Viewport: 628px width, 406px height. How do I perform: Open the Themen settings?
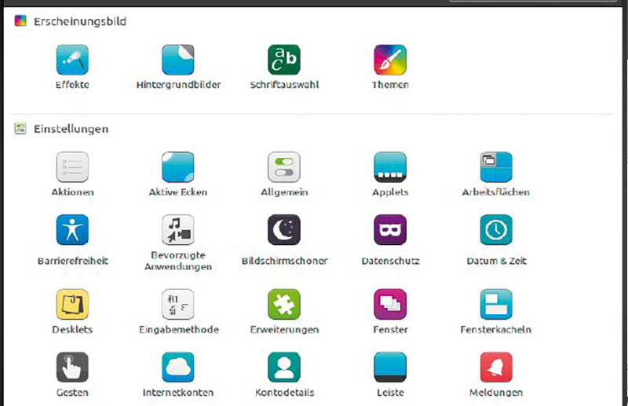coord(390,60)
